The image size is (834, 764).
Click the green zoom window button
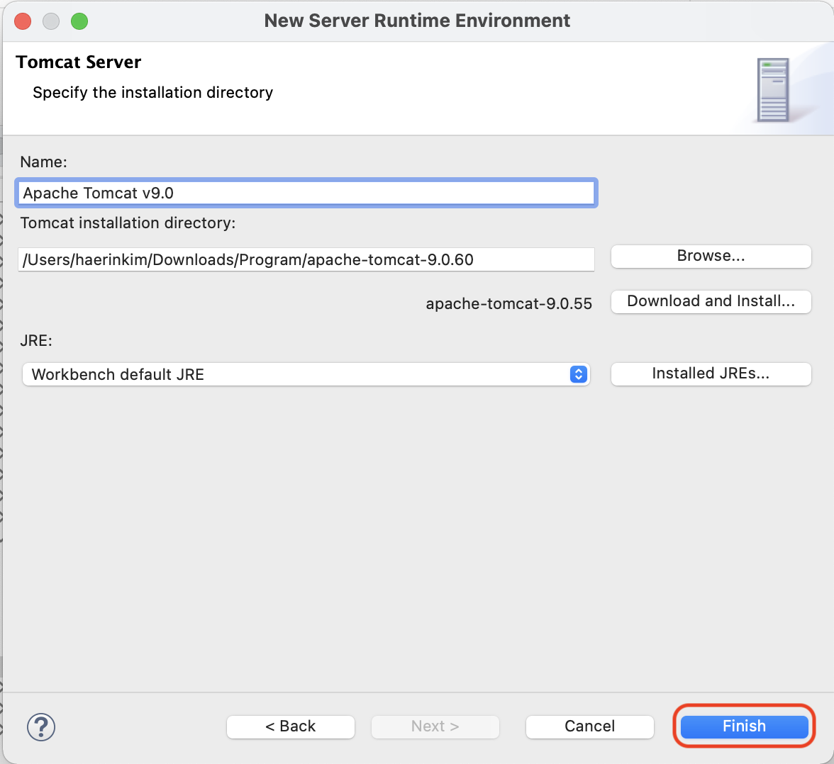tap(79, 21)
